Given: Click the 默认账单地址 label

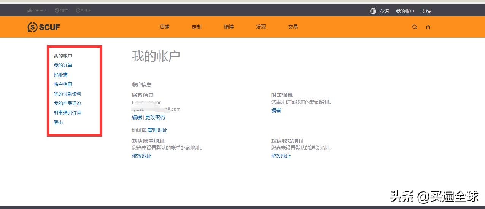Looking at the screenshot, I should coord(148,141).
